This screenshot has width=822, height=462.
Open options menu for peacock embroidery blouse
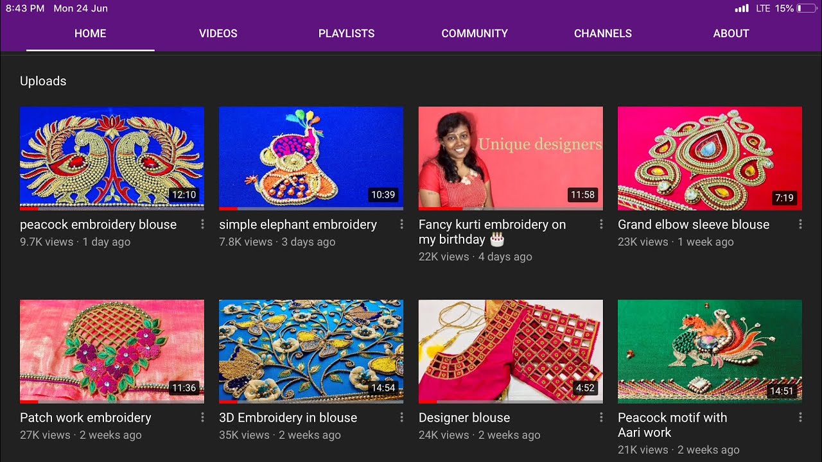coord(202,224)
